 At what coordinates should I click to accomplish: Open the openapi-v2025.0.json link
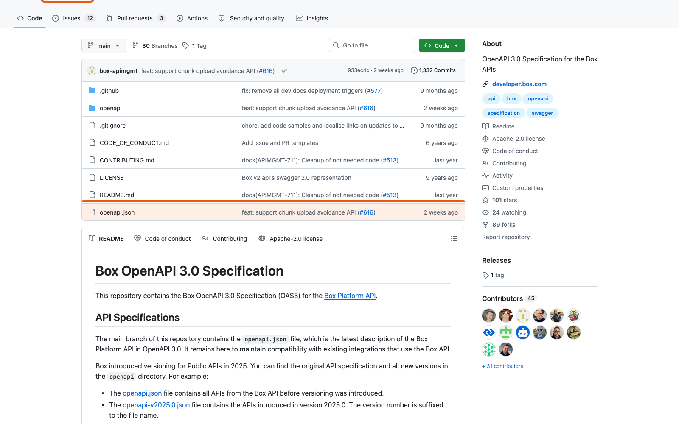(x=156, y=405)
